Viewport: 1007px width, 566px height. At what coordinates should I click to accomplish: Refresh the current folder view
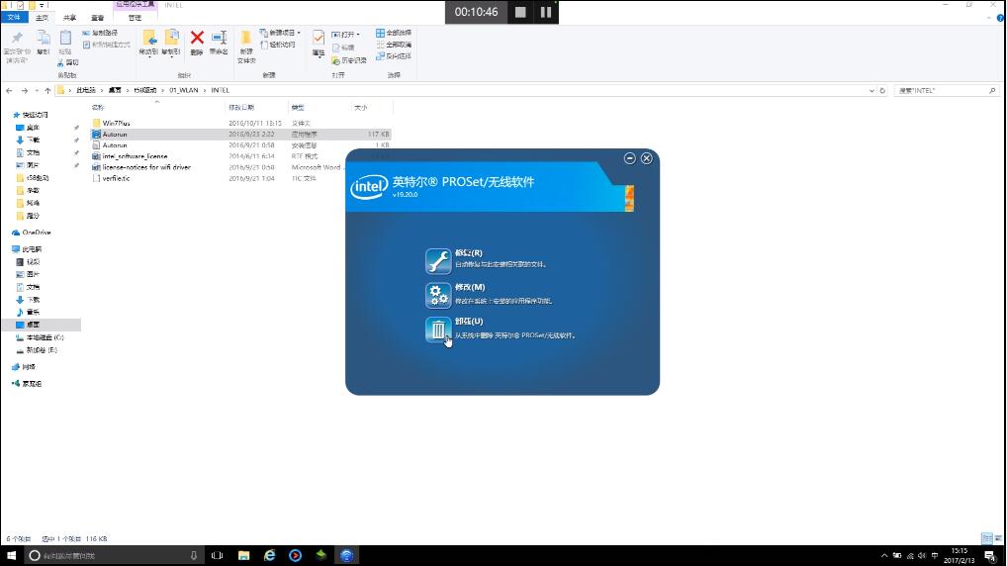point(882,91)
